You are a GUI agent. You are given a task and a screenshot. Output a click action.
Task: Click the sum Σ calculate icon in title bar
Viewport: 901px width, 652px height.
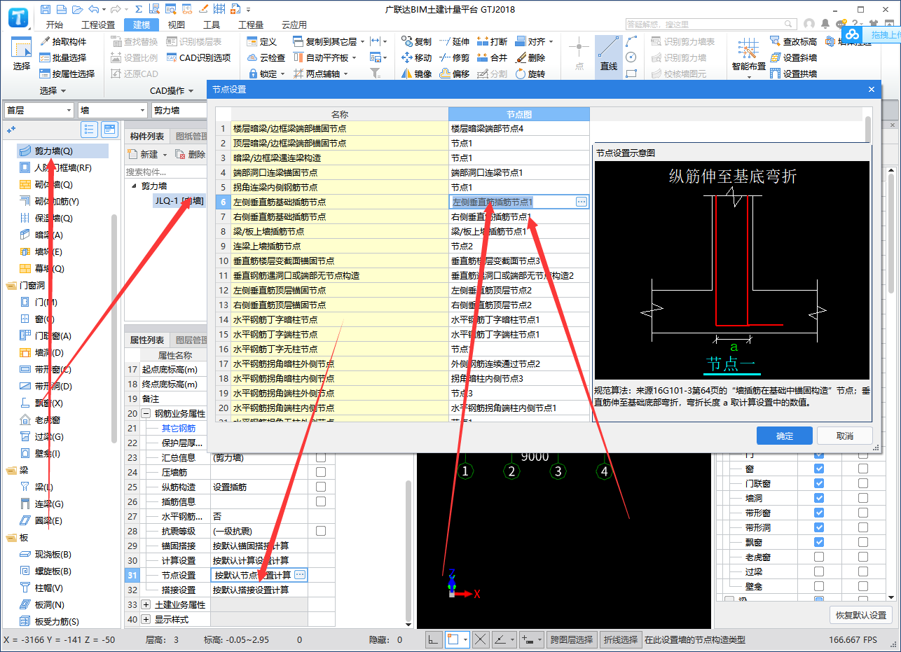139,9
